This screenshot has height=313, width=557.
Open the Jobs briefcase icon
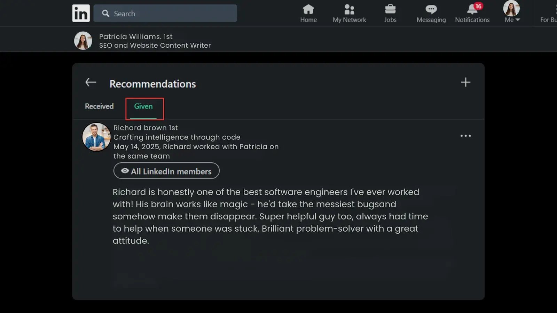tap(390, 9)
